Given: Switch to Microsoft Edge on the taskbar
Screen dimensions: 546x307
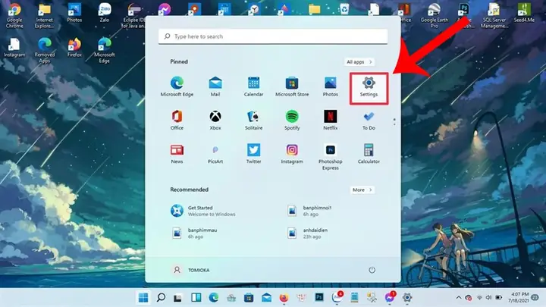Looking at the screenshot, I should click(x=213, y=298).
